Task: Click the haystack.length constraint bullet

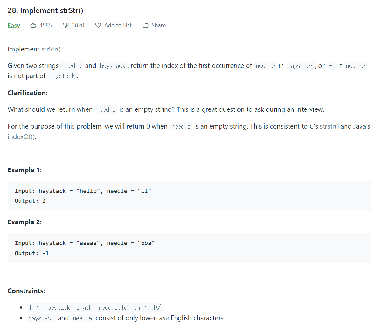Action: coord(94,307)
